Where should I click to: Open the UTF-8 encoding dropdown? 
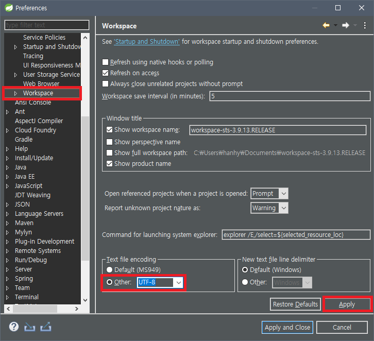pyautogui.click(x=179, y=283)
